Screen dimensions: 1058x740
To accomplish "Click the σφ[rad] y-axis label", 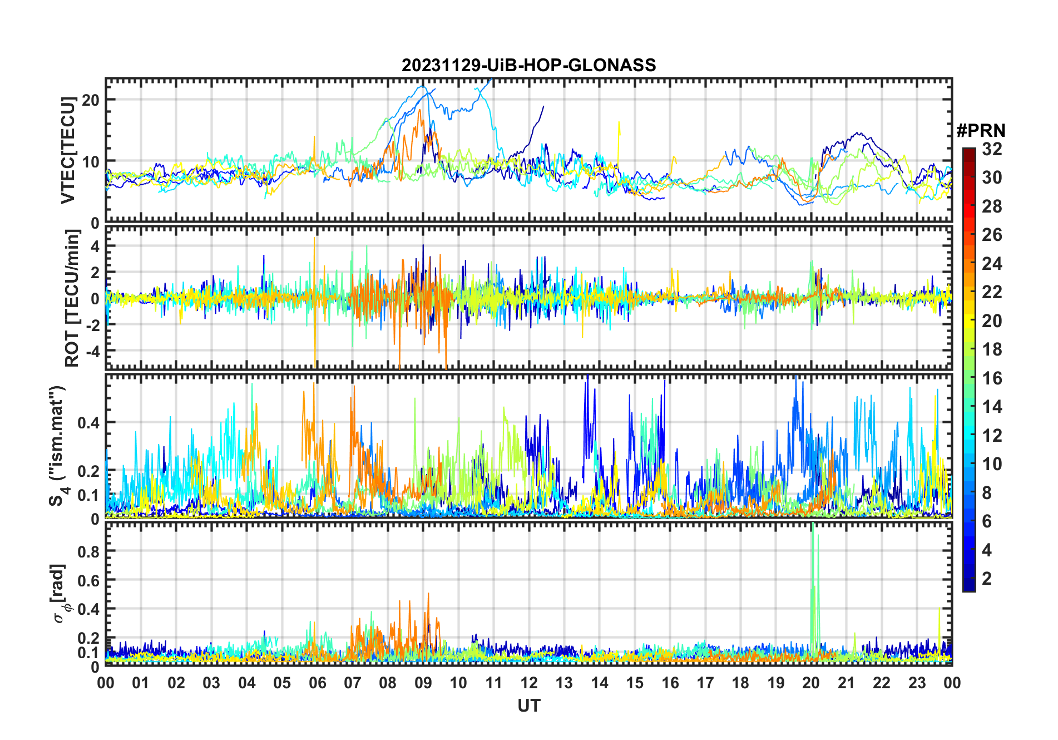I will (61, 594).
